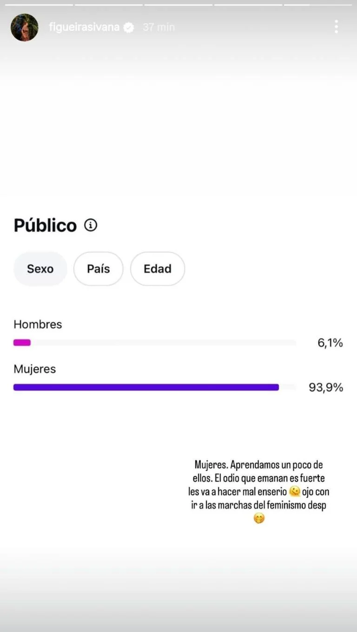The height and width of the screenshot is (632, 357).
Task: Click the Hombres label
Action: [x=38, y=324]
